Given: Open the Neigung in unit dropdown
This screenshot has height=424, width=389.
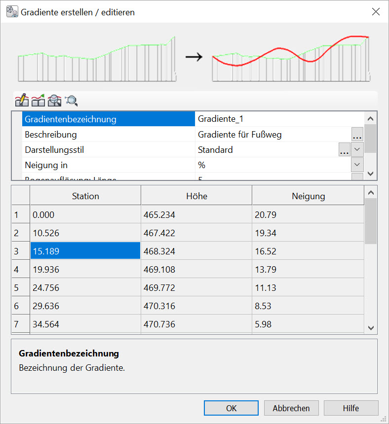Looking at the screenshot, I should (357, 165).
